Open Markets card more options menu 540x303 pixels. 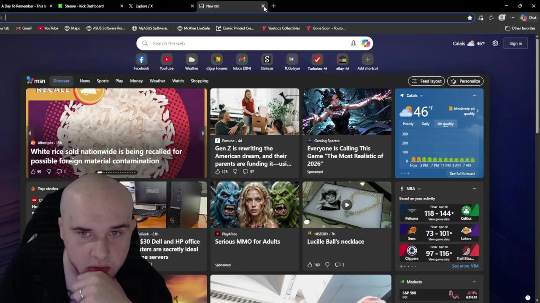point(475,282)
